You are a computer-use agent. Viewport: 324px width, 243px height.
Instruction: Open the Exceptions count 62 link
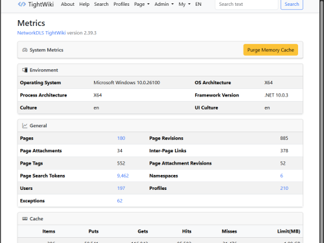pyautogui.click(x=120, y=201)
